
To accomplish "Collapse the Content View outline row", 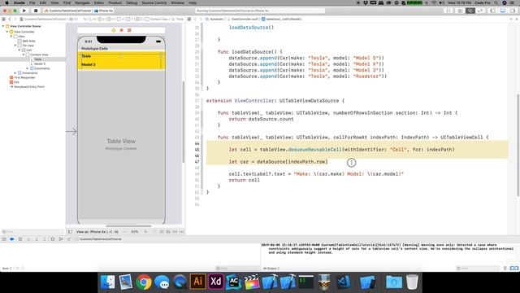I will (x=24, y=55).
